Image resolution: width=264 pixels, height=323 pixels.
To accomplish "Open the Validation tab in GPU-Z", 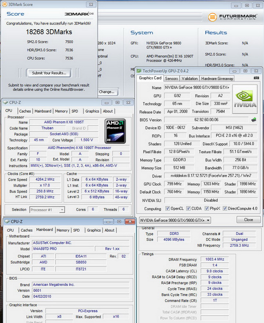I will 190,79.
